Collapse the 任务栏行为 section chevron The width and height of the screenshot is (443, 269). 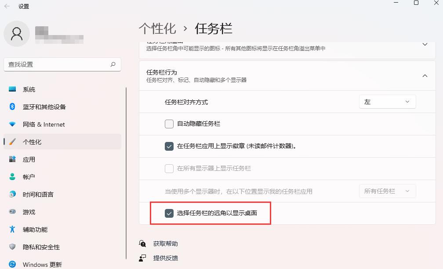425,76
